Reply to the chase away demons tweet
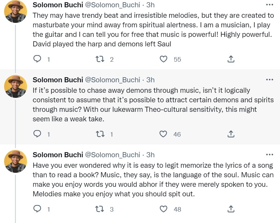Viewport: 280px width, 223px height. tap(38, 134)
